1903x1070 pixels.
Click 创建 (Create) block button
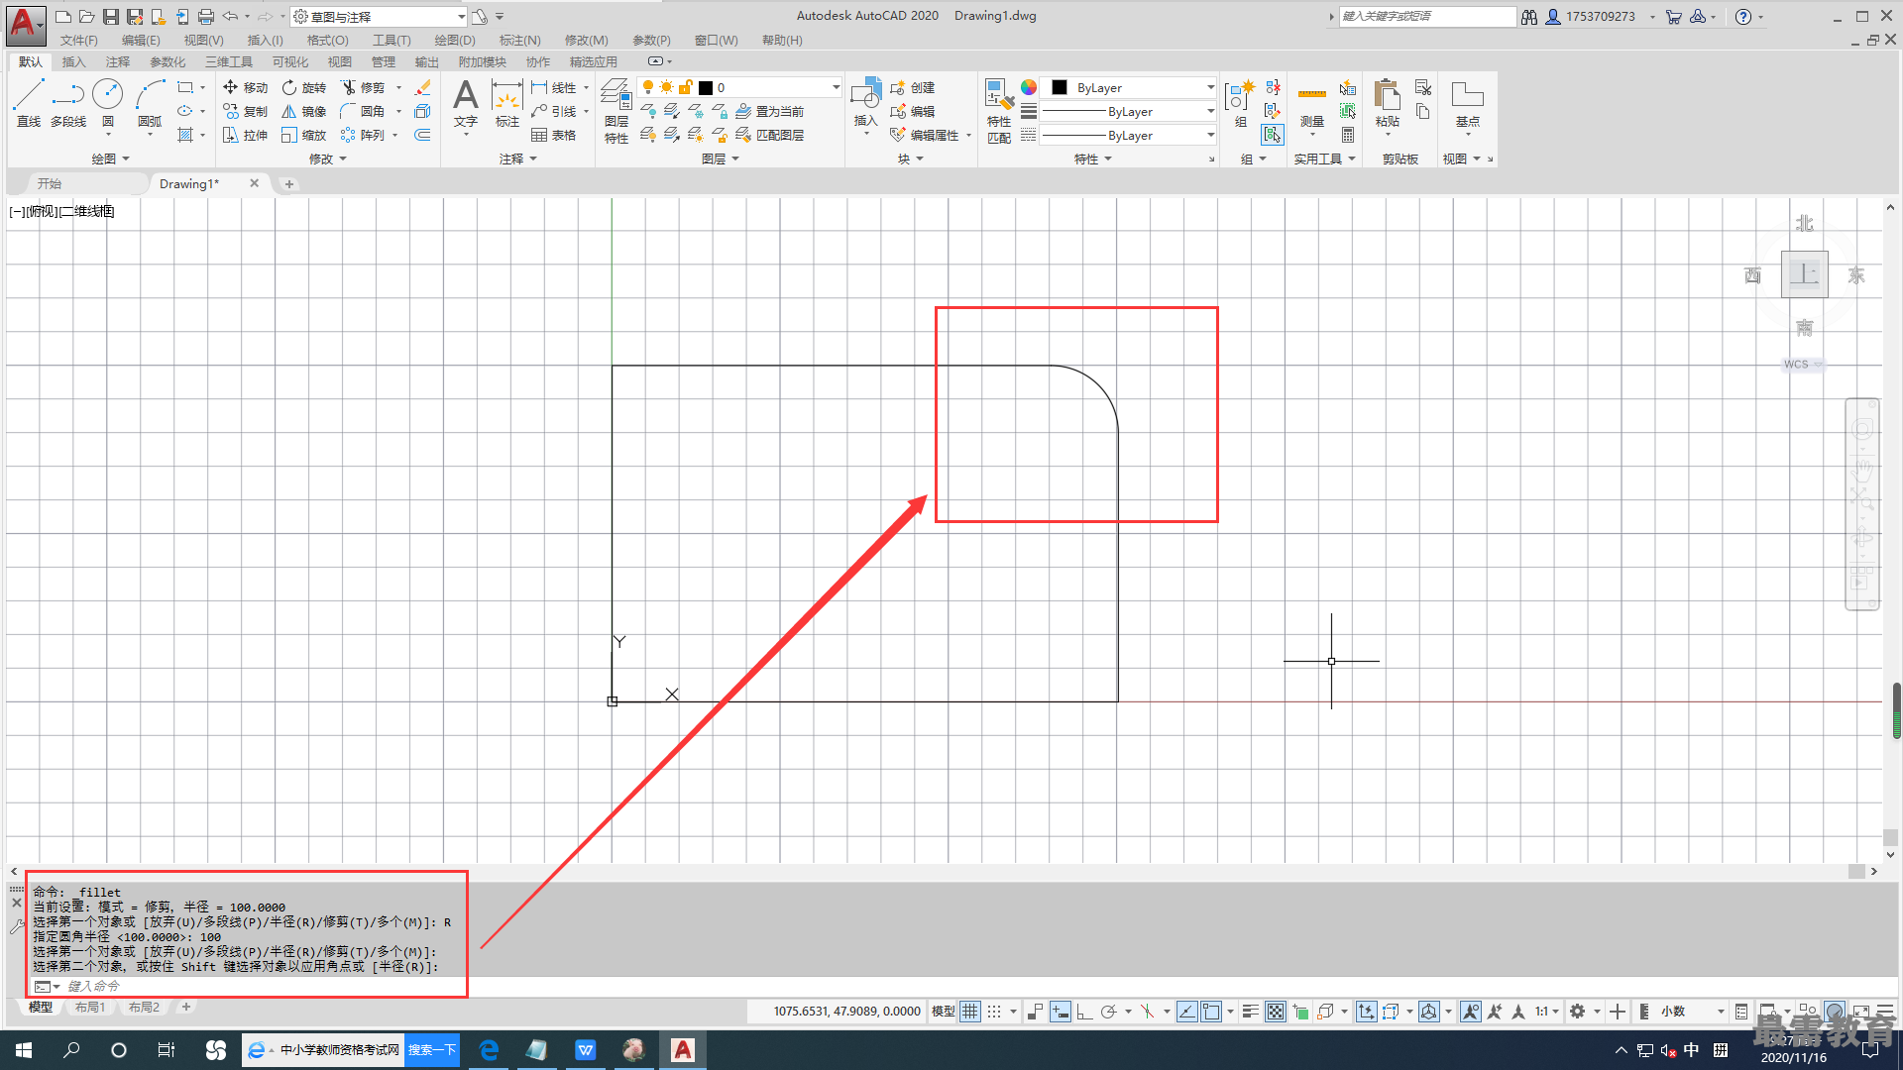[913, 87]
